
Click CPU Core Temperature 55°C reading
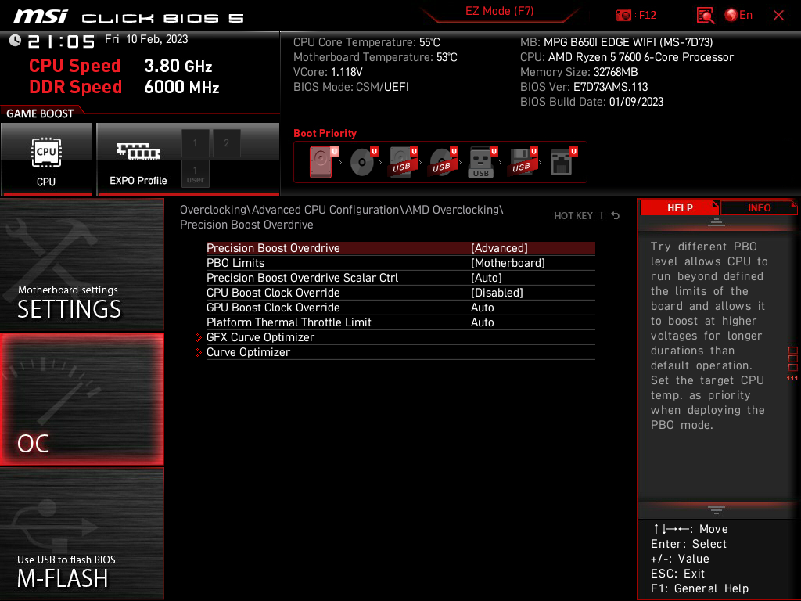pyautogui.click(x=367, y=42)
